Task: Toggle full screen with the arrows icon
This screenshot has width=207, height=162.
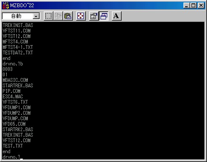Action: click(x=81, y=16)
